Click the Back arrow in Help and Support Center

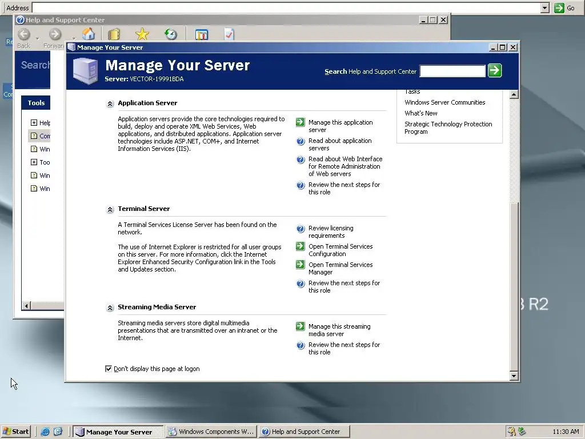pyautogui.click(x=24, y=34)
